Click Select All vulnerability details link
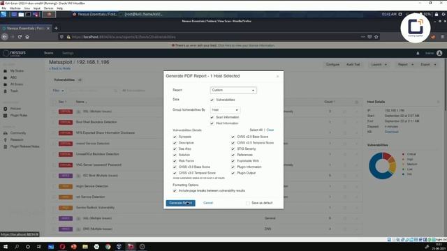Screen dimensions: 447x251 256,130
